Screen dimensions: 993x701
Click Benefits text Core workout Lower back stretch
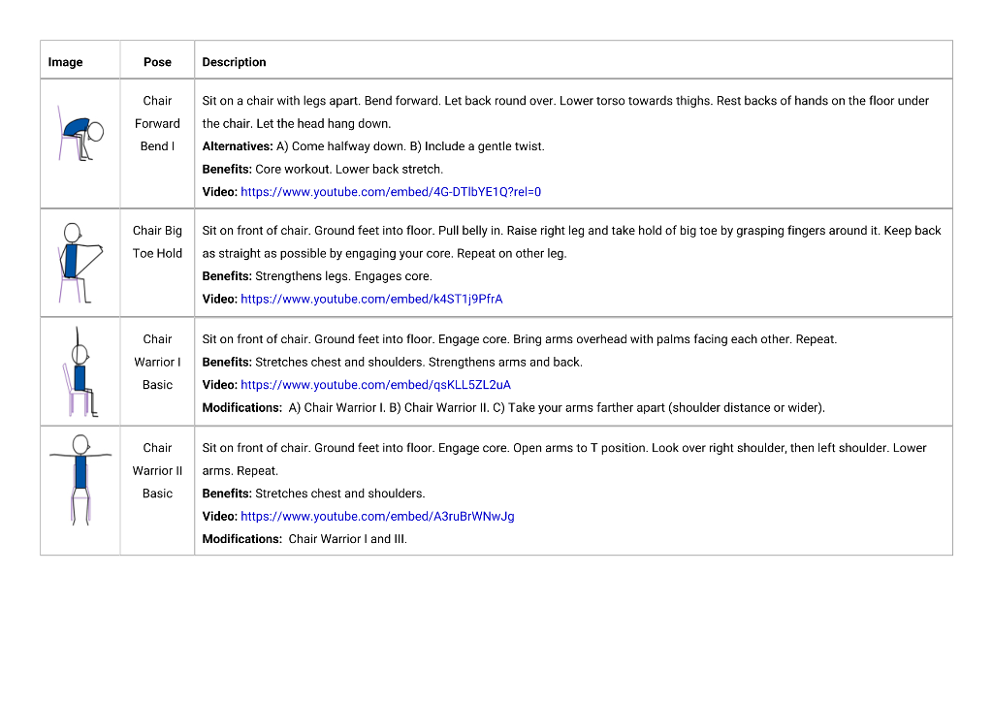349,169
